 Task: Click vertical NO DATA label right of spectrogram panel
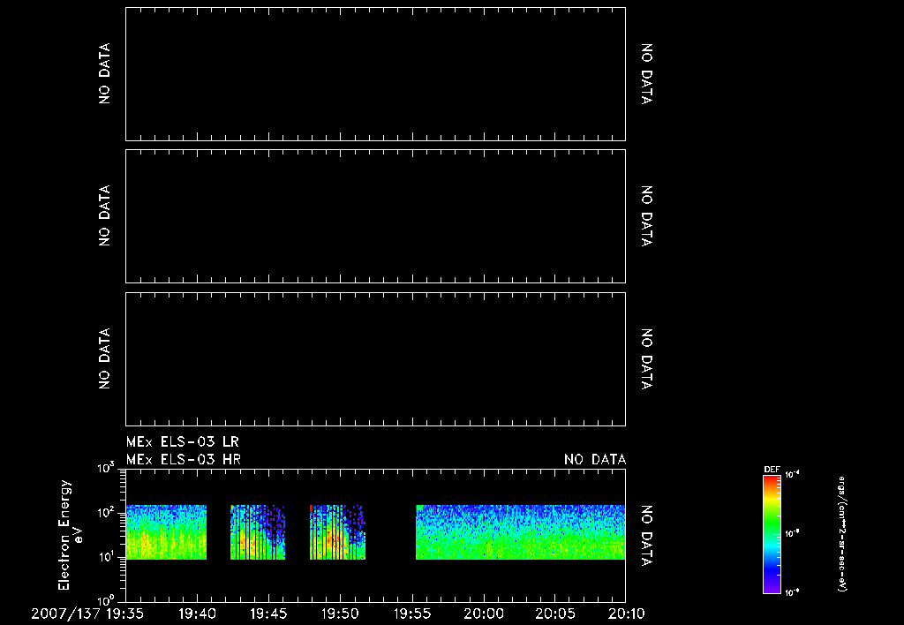tap(647, 536)
